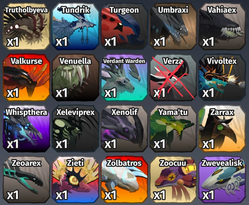Pick the Valkurse creature card
Viewport: 249px width, 205px height.
point(26,77)
